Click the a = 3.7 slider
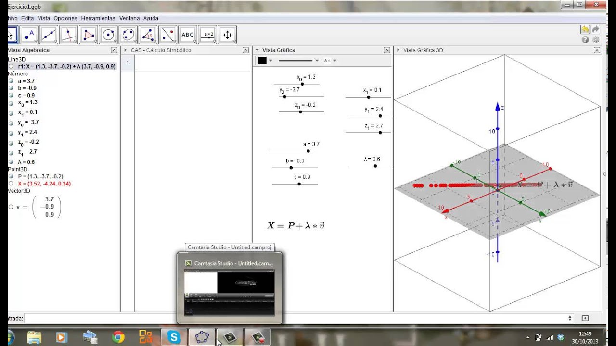This screenshot has height=346, width=616. 292,151
